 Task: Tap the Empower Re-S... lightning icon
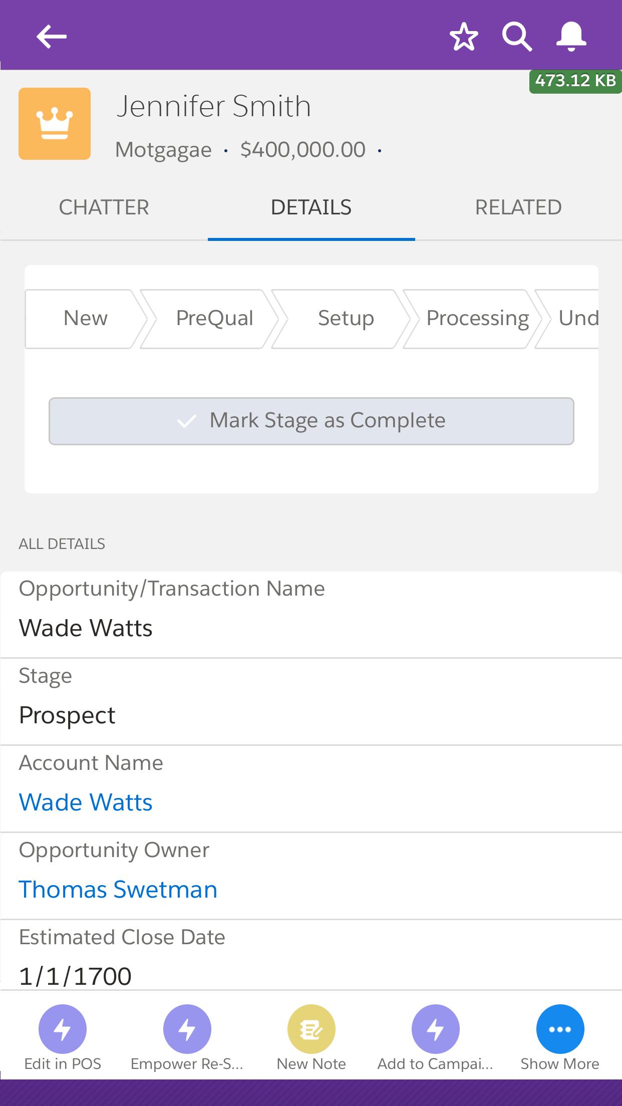point(187,1029)
